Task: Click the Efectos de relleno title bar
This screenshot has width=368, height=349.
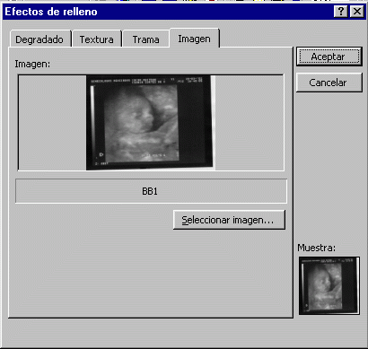Action: [168, 12]
